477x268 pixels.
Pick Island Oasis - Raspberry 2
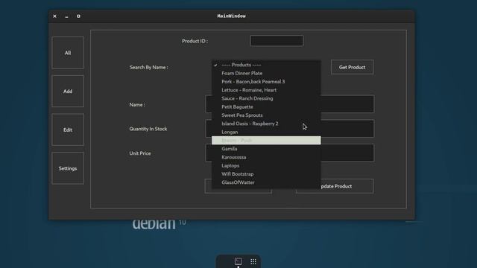[266, 124]
